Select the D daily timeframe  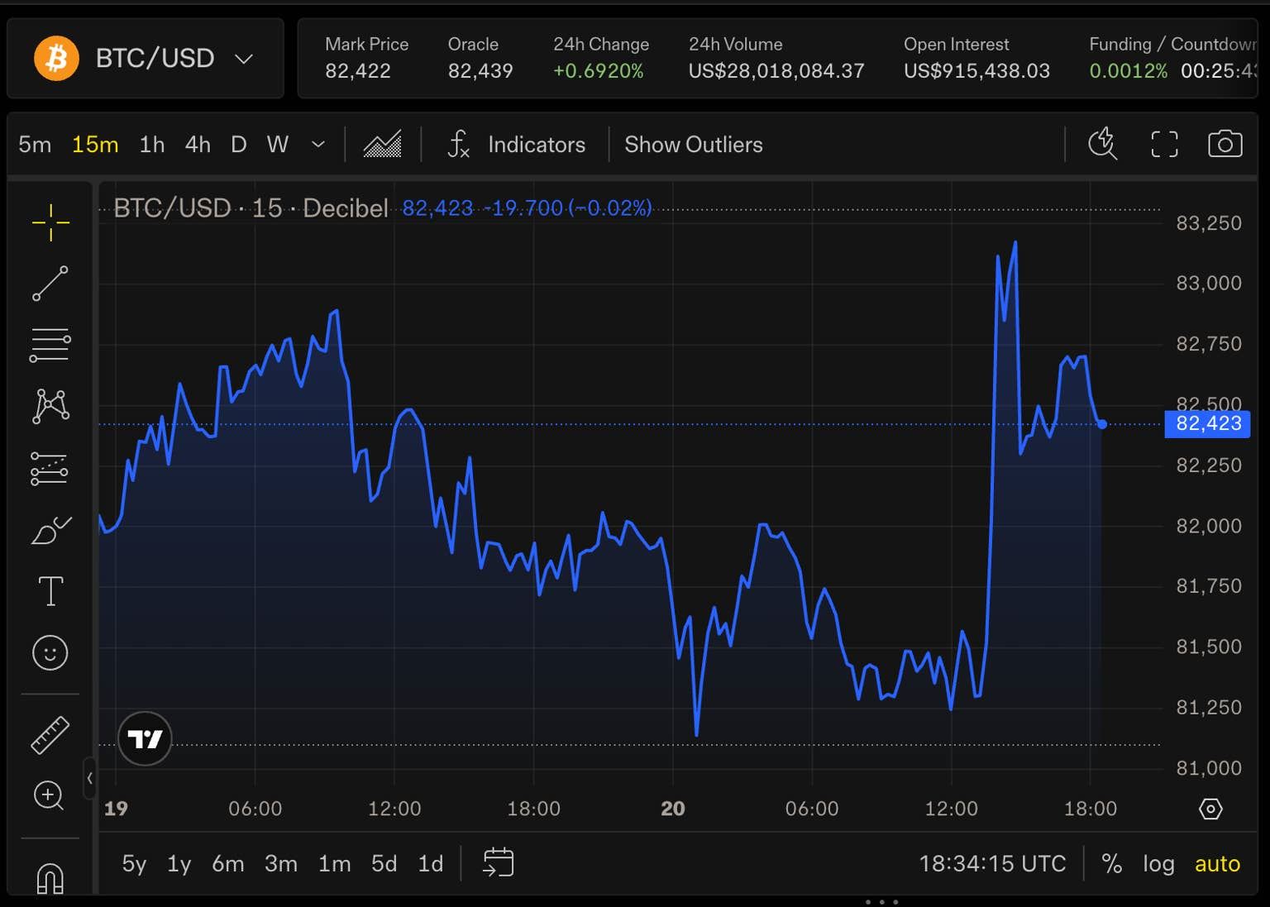tap(239, 145)
